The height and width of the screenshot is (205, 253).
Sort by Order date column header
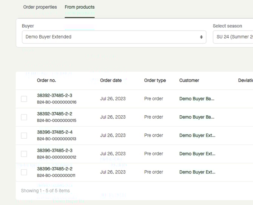pos(111,80)
